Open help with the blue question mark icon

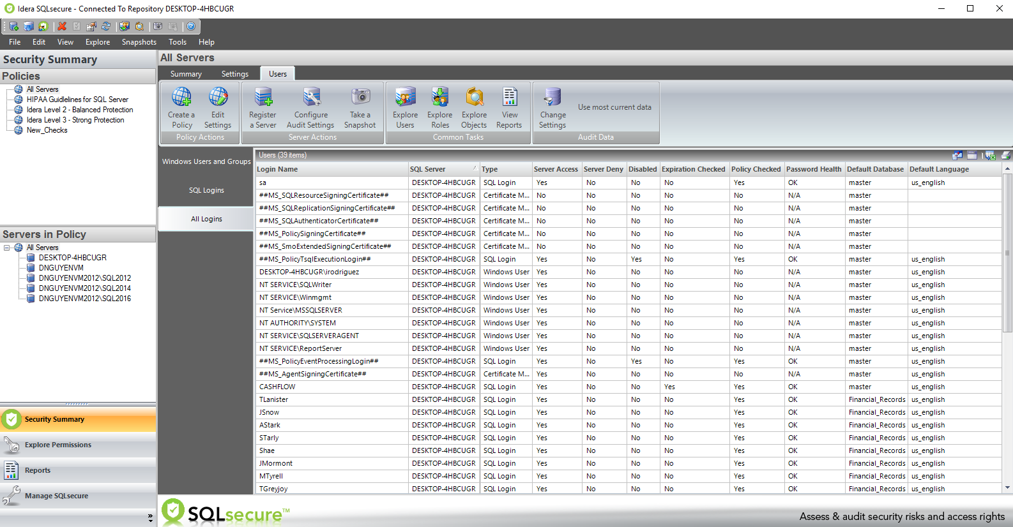coord(190,26)
